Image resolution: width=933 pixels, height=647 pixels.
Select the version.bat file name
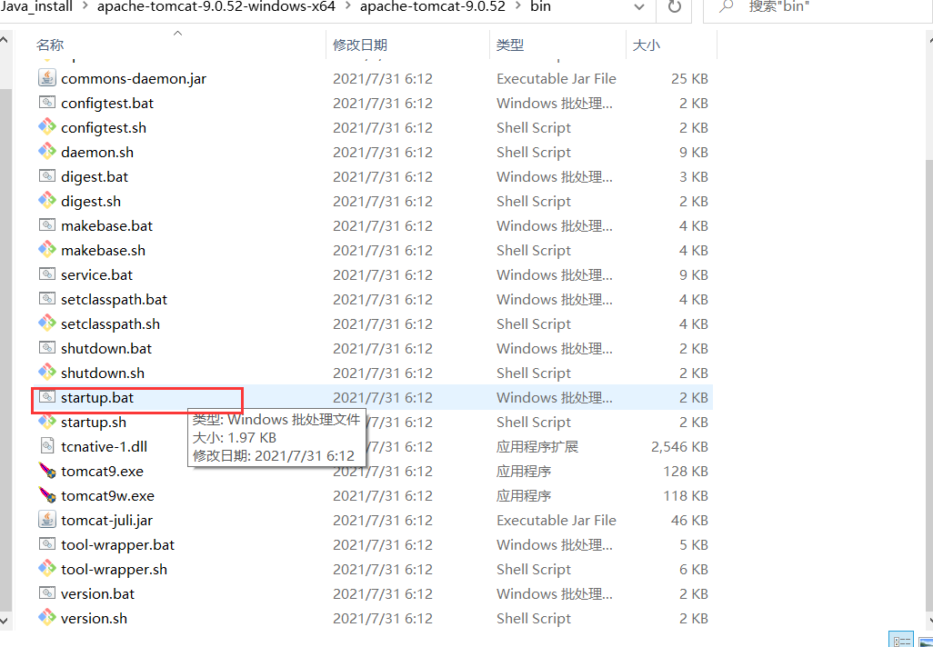click(x=97, y=593)
